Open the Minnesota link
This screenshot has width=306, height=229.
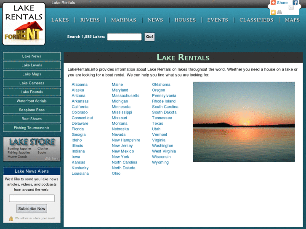point(121,107)
